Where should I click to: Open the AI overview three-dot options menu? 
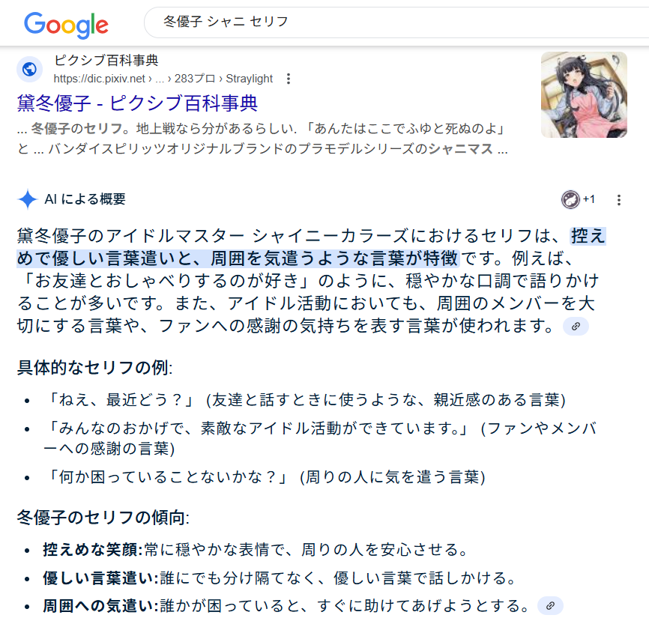coord(619,200)
